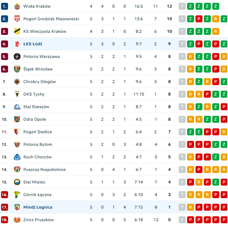
Task: Click Wisła Kraków's upcoming match question mark
Action: tap(182, 6)
